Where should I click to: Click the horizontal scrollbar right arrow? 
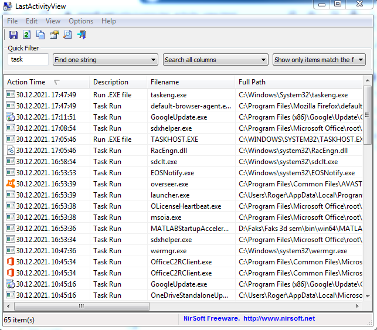(x=358, y=307)
